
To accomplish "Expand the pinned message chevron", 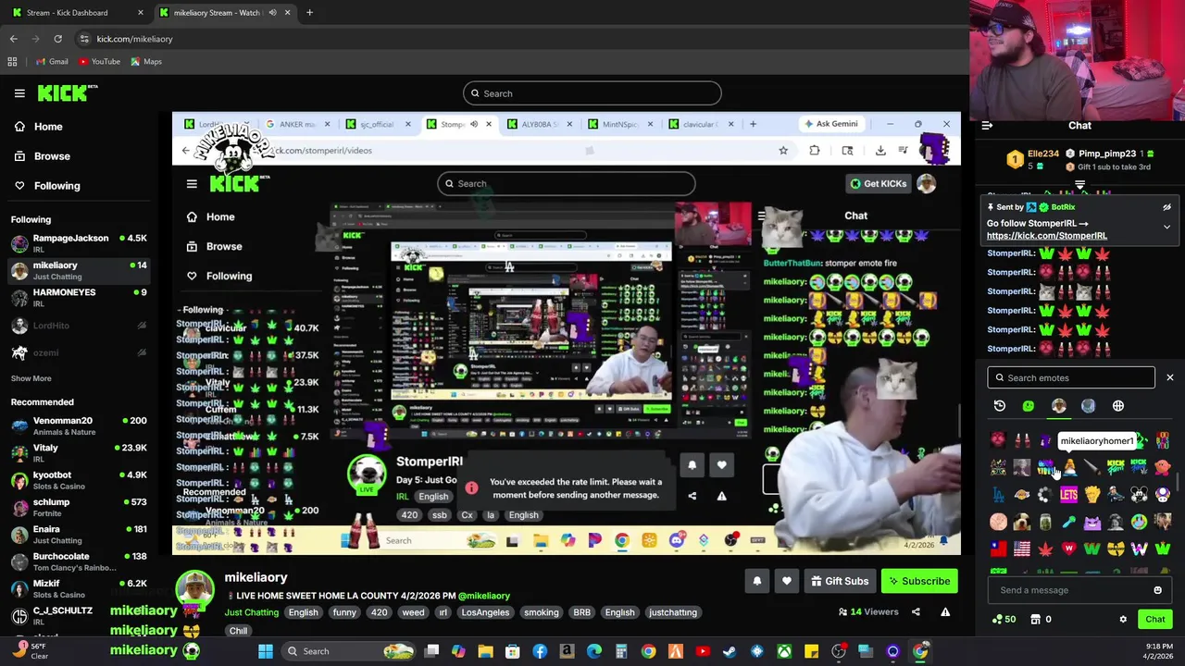I will pos(1166,227).
